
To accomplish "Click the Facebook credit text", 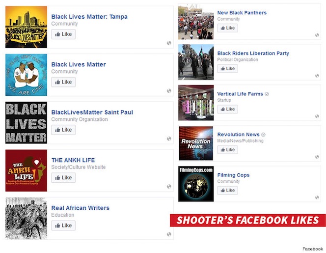I will click(x=313, y=249).
